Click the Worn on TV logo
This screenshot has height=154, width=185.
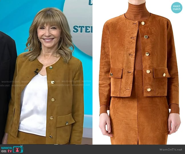coord(12,149)
